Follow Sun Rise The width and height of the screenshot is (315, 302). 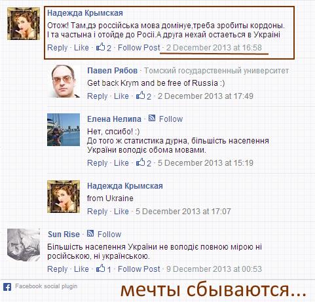tap(109, 235)
